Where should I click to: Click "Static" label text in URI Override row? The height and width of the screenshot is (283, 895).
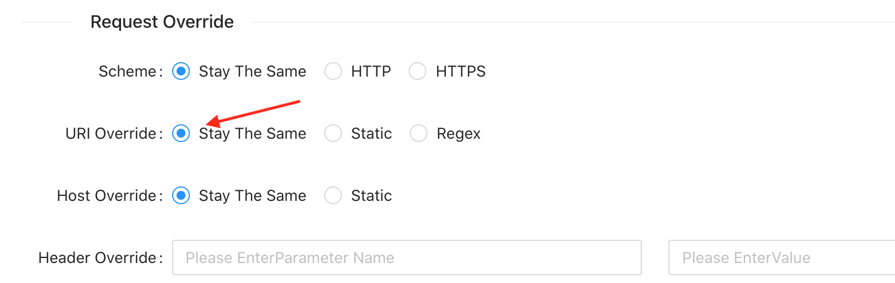tap(371, 134)
